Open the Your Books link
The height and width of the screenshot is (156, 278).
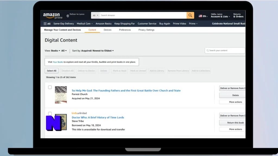pos(58,62)
